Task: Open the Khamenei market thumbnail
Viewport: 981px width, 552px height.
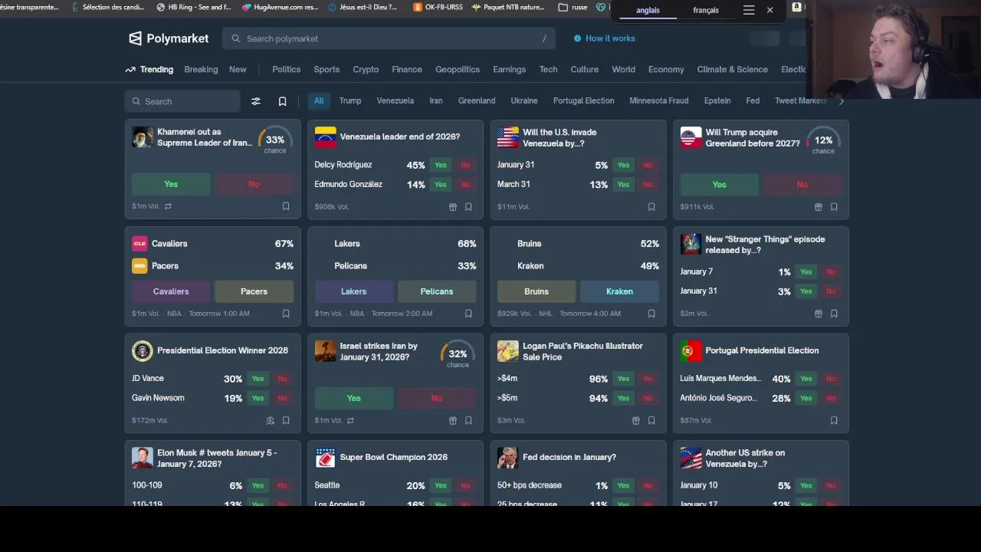Action: pyautogui.click(x=142, y=137)
